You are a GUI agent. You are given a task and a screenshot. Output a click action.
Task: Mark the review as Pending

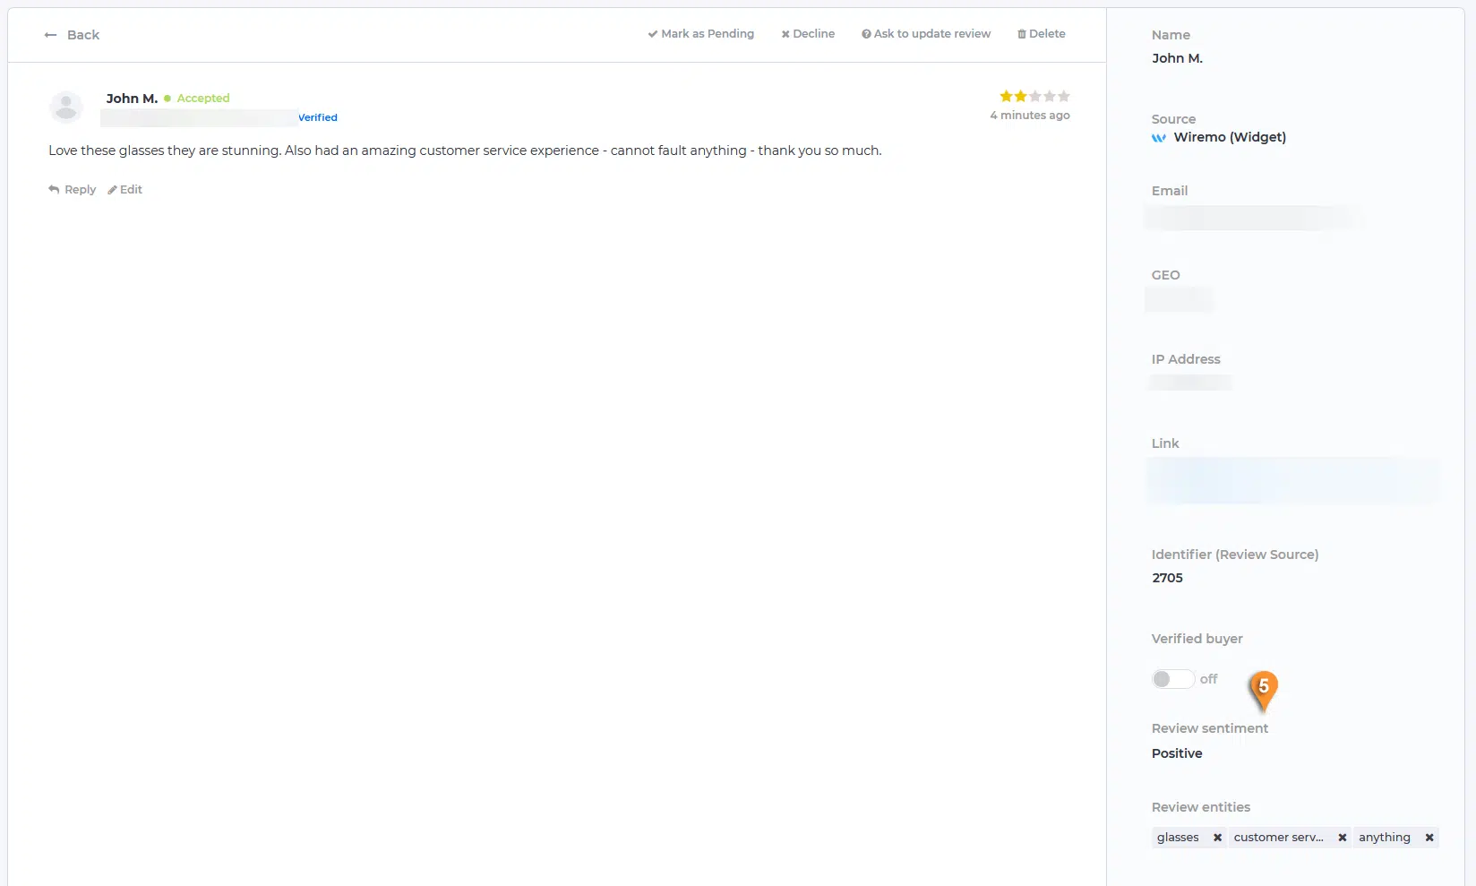coord(700,34)
